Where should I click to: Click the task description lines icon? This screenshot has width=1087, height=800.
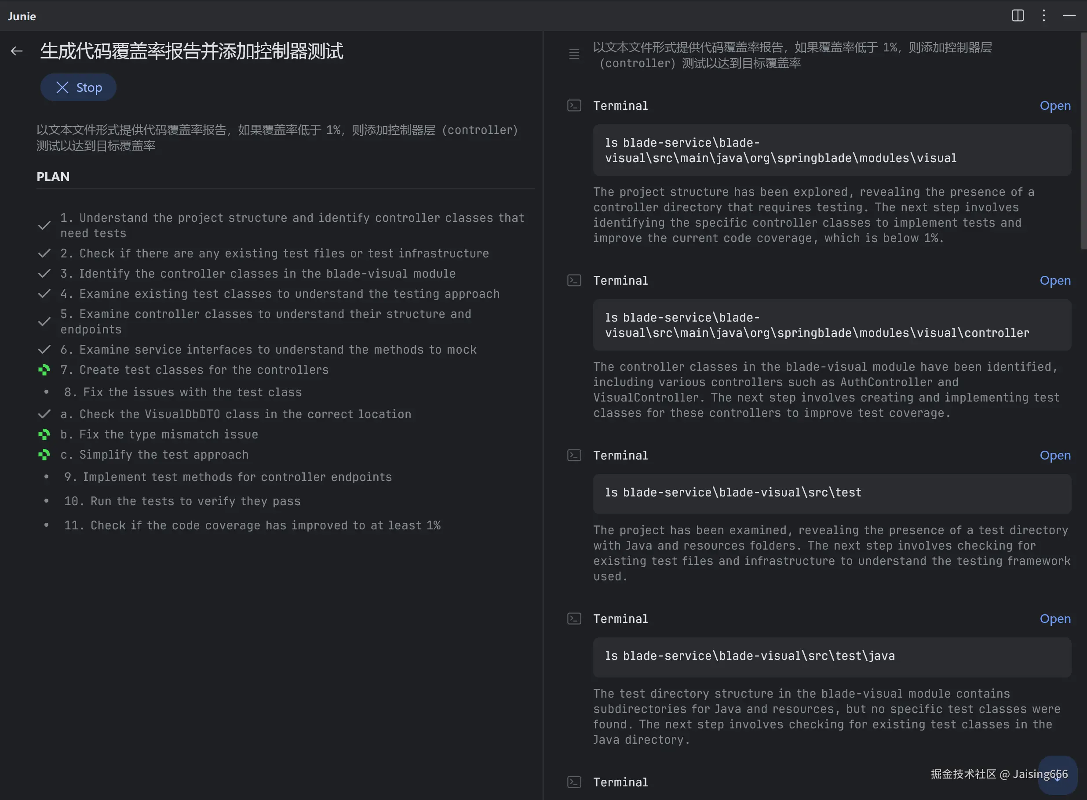574,54
